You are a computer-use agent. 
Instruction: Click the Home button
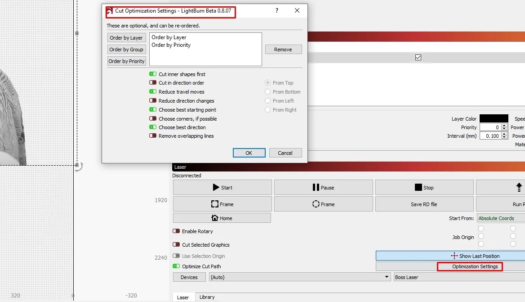(x=222, y=218)
